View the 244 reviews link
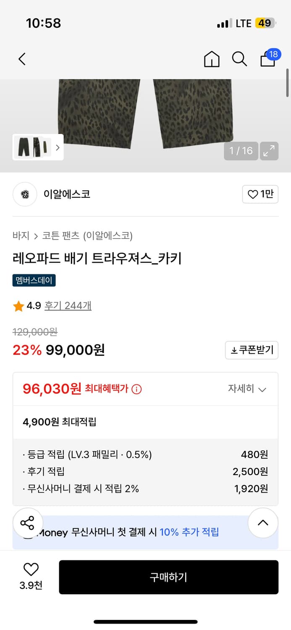Viewport: 291px width, 630px height. pyautogui.click(x=68, y=305)
